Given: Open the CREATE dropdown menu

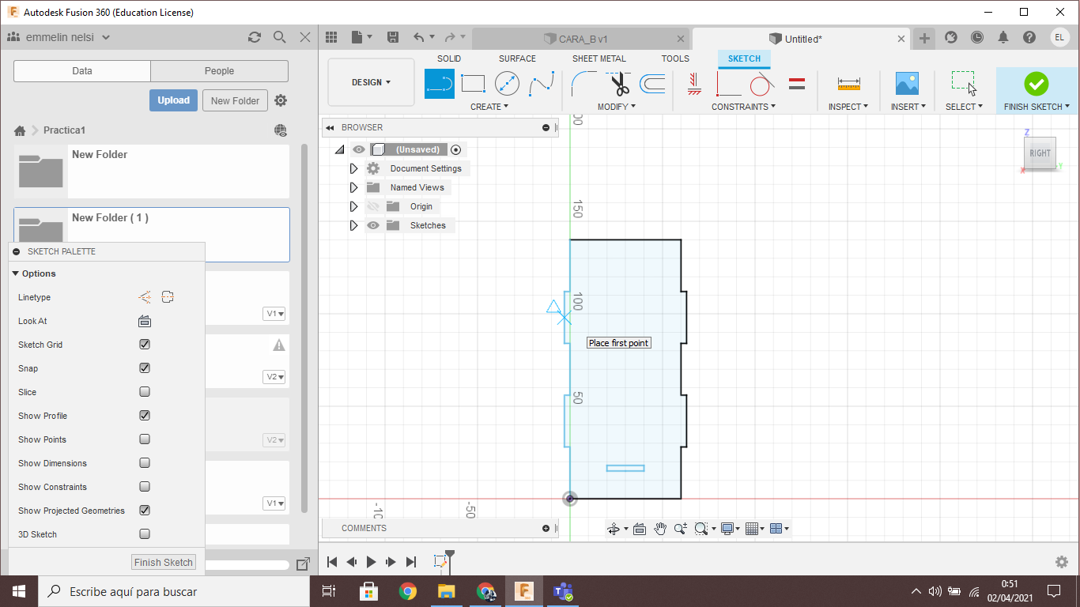Looking at the screenshot, I should (489, 107).
